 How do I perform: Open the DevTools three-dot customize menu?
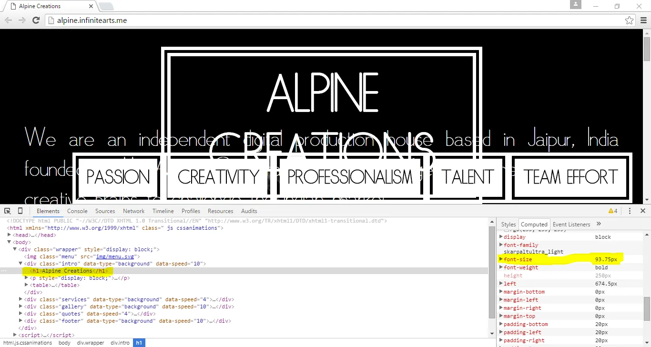pyautogui.click(x=630, y=211)
